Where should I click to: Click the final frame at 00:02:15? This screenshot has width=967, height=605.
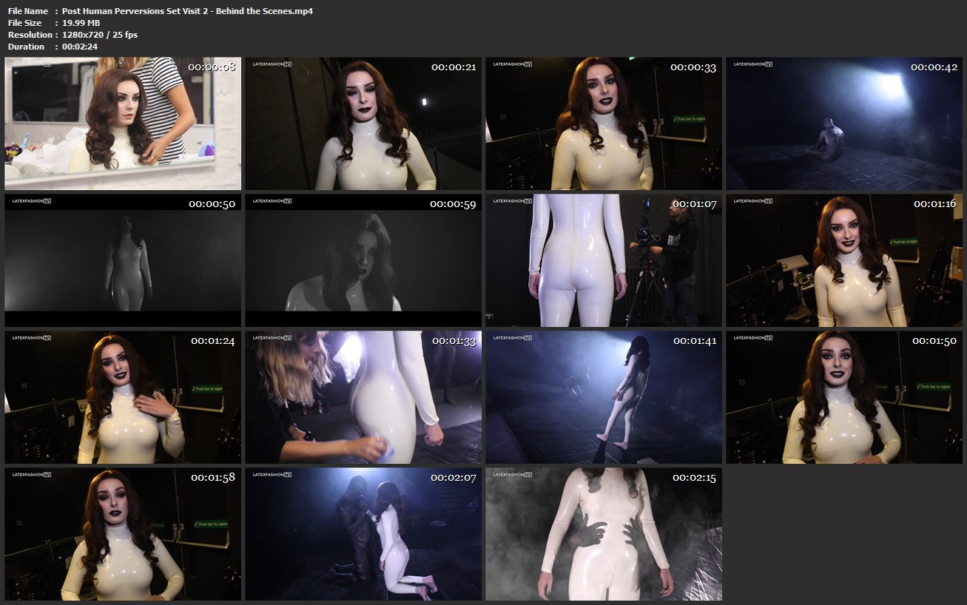pyautogui.click(x=604, y=534)
